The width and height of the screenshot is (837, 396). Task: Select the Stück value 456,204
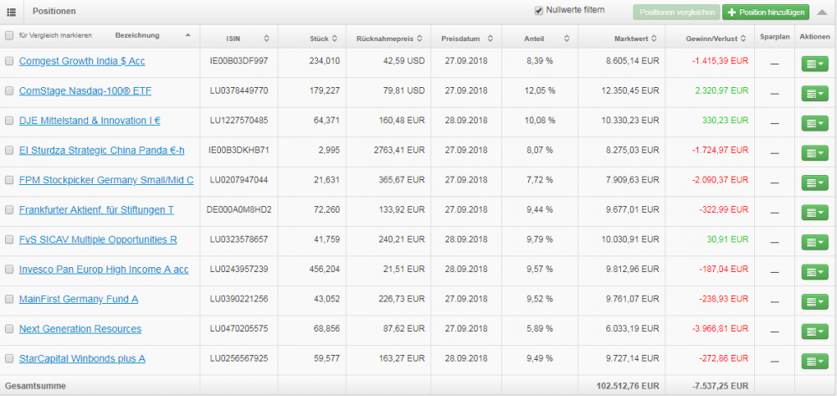(325, 270)
